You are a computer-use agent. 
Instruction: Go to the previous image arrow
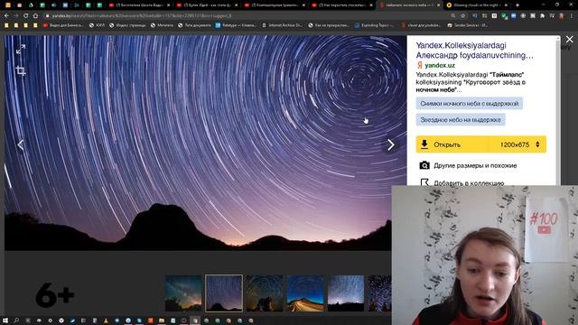pyautogui.click(x=21, y=144)
